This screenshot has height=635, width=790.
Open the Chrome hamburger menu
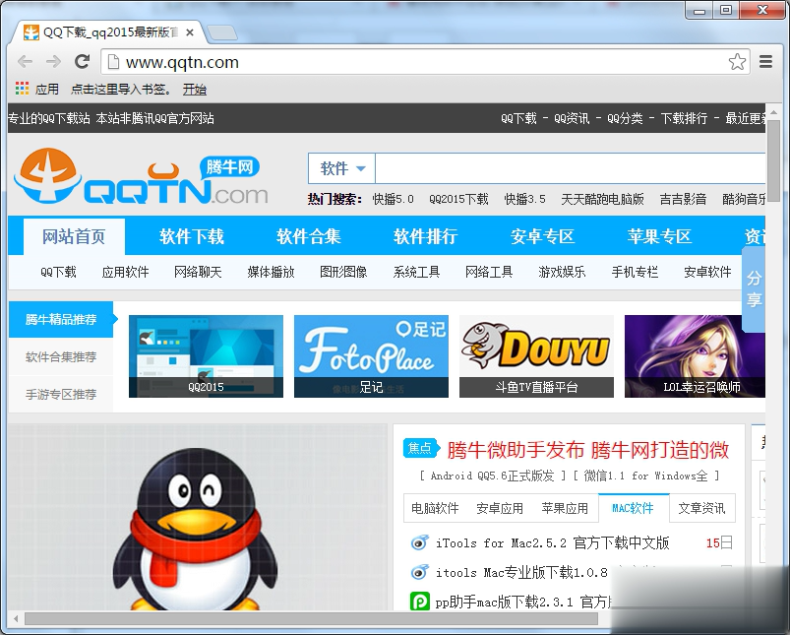(x=765, y=62)
